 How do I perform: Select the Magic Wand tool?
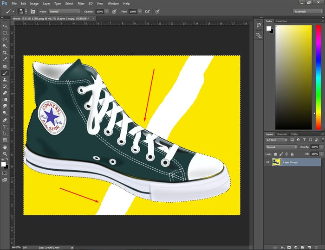tap(5, 46)
